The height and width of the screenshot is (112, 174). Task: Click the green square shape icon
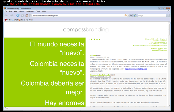click(94, 39)
